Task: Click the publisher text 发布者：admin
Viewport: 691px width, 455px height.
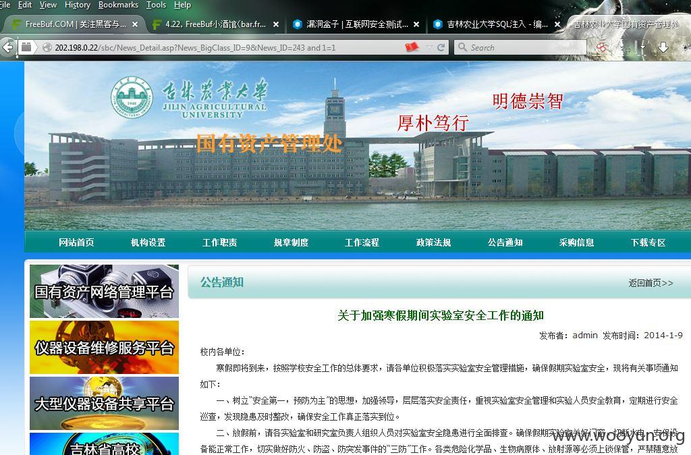Action: [x=568, y=336]
